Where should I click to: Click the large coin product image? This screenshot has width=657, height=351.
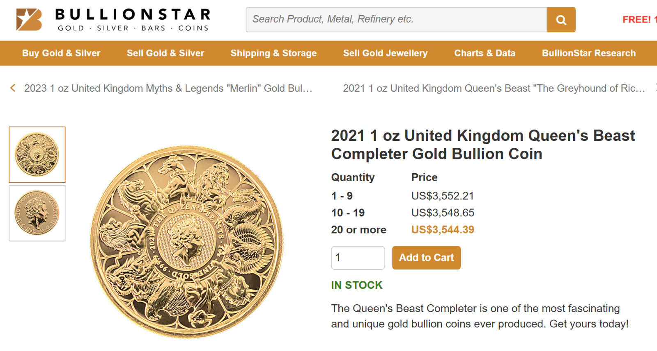coord(187,242)
